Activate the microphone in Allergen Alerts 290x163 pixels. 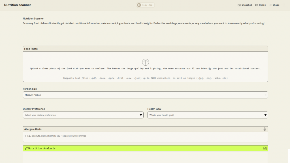265,129
